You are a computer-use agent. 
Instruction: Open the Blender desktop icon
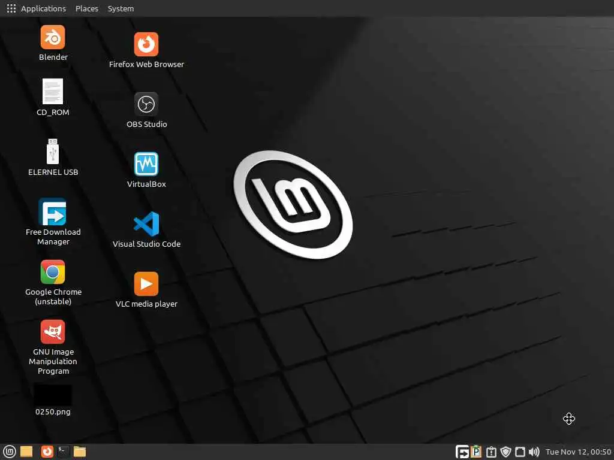pyautogui.click(x=53, y=37)
